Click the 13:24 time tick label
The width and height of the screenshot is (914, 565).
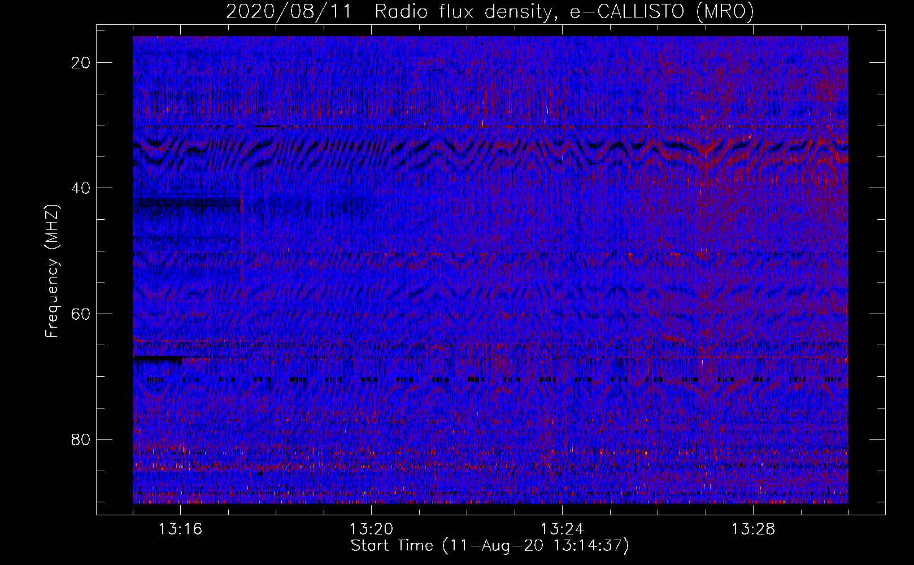pyautogui.click(x=562, y=529)
